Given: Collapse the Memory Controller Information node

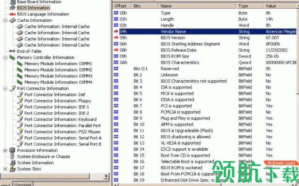Looking at the screenshot, I should click(x=5, y=57).
